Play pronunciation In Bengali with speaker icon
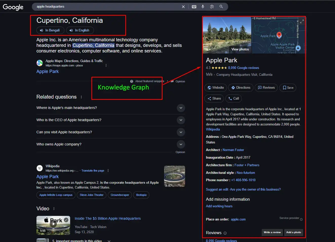 click(x=50, y=30)
